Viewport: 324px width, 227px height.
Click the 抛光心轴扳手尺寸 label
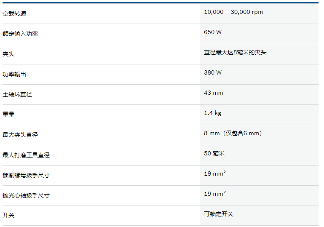coord(26,195)
